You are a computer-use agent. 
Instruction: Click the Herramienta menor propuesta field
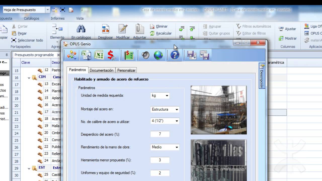click(x=160, y=160)
